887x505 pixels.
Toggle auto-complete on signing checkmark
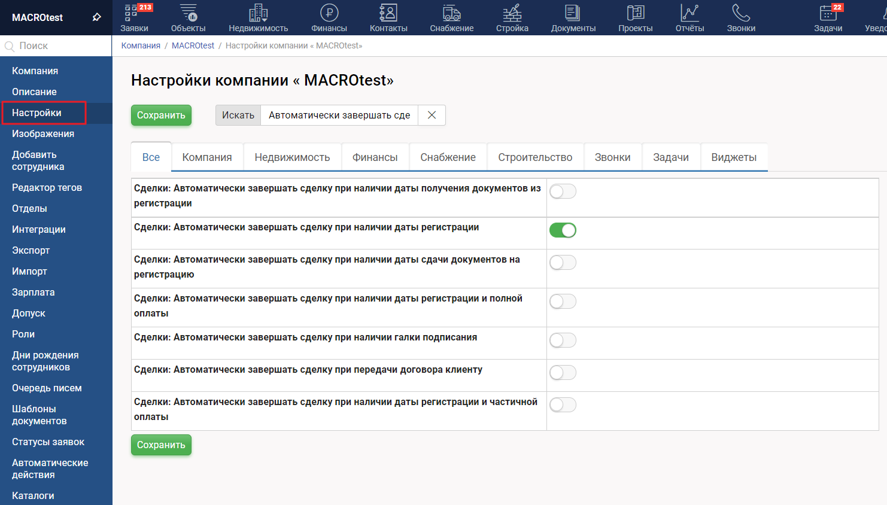563,340
